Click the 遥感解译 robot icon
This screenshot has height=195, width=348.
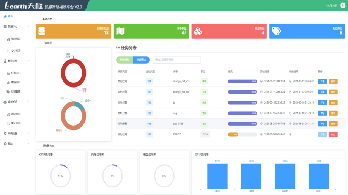(5, 102)
